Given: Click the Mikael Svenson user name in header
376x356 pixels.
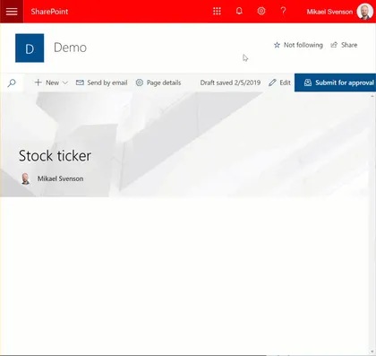Looking at the screenshot, I should [x=329, y=12].
